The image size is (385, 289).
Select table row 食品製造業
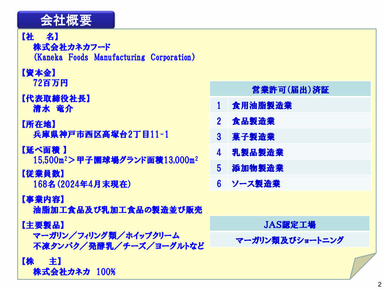pyautogui.click(x=290, y=121)
